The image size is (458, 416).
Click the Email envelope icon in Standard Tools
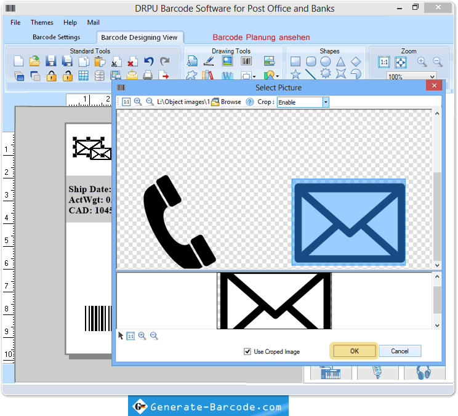pos(132,75)
